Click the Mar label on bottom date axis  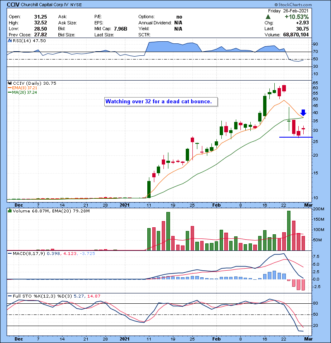pyautogui.click(x=308, y=339)
